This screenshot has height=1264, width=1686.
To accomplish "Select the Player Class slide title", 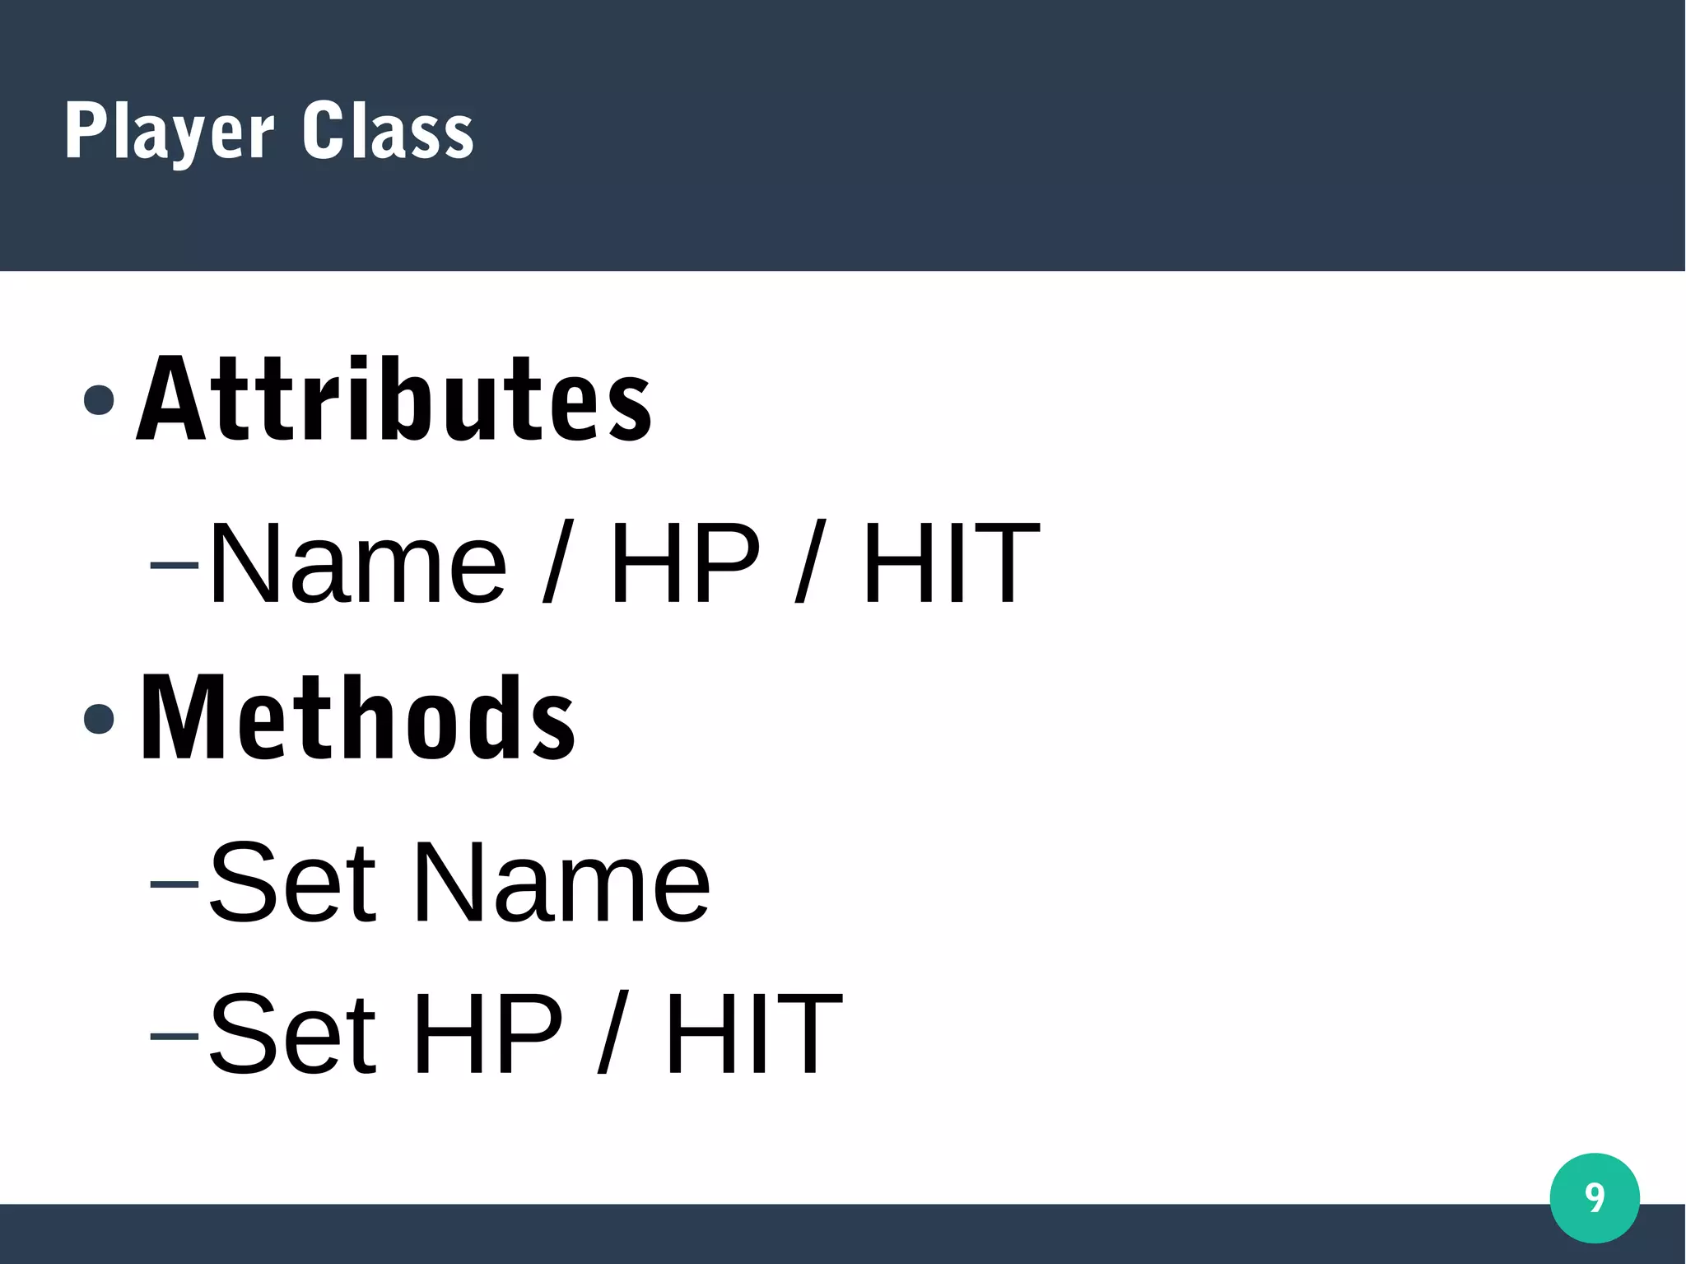I will point(269,131).
